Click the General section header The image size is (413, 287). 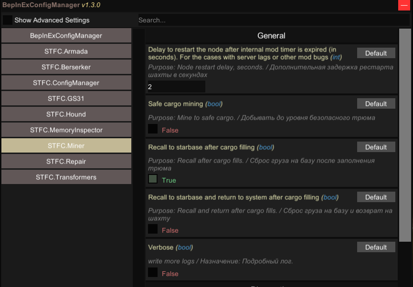[271, 35]
